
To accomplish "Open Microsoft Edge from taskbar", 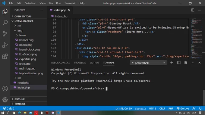I will pyautogui.click(x=20, y=113).
